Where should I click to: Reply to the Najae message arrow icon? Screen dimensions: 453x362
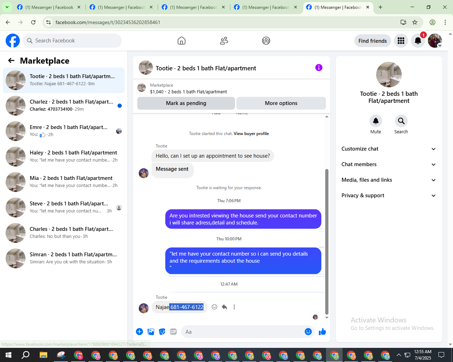(x=224, y=307)
